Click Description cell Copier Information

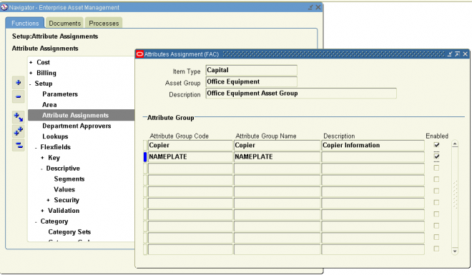coord(373,145)
